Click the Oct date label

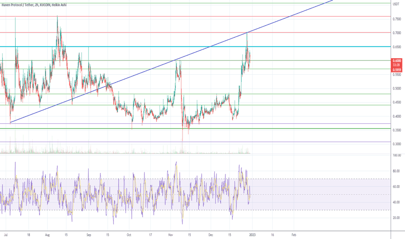pyautogui.click(x=129, y=235)
